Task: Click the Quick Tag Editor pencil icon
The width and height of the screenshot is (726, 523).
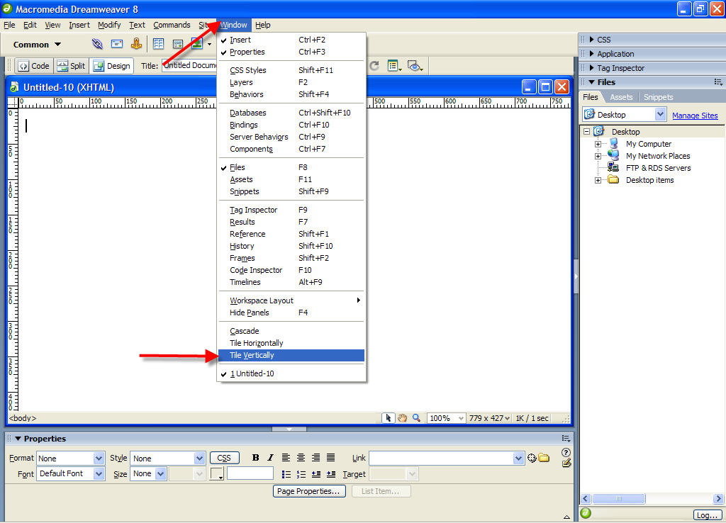Action: [x=566, y=463]
